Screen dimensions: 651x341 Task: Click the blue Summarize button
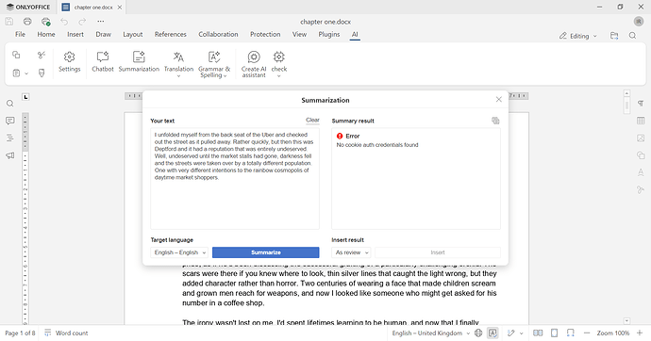click(266, 252)
